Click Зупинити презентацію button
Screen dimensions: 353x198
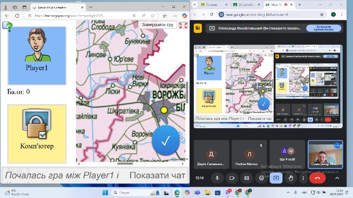(321, 28)
